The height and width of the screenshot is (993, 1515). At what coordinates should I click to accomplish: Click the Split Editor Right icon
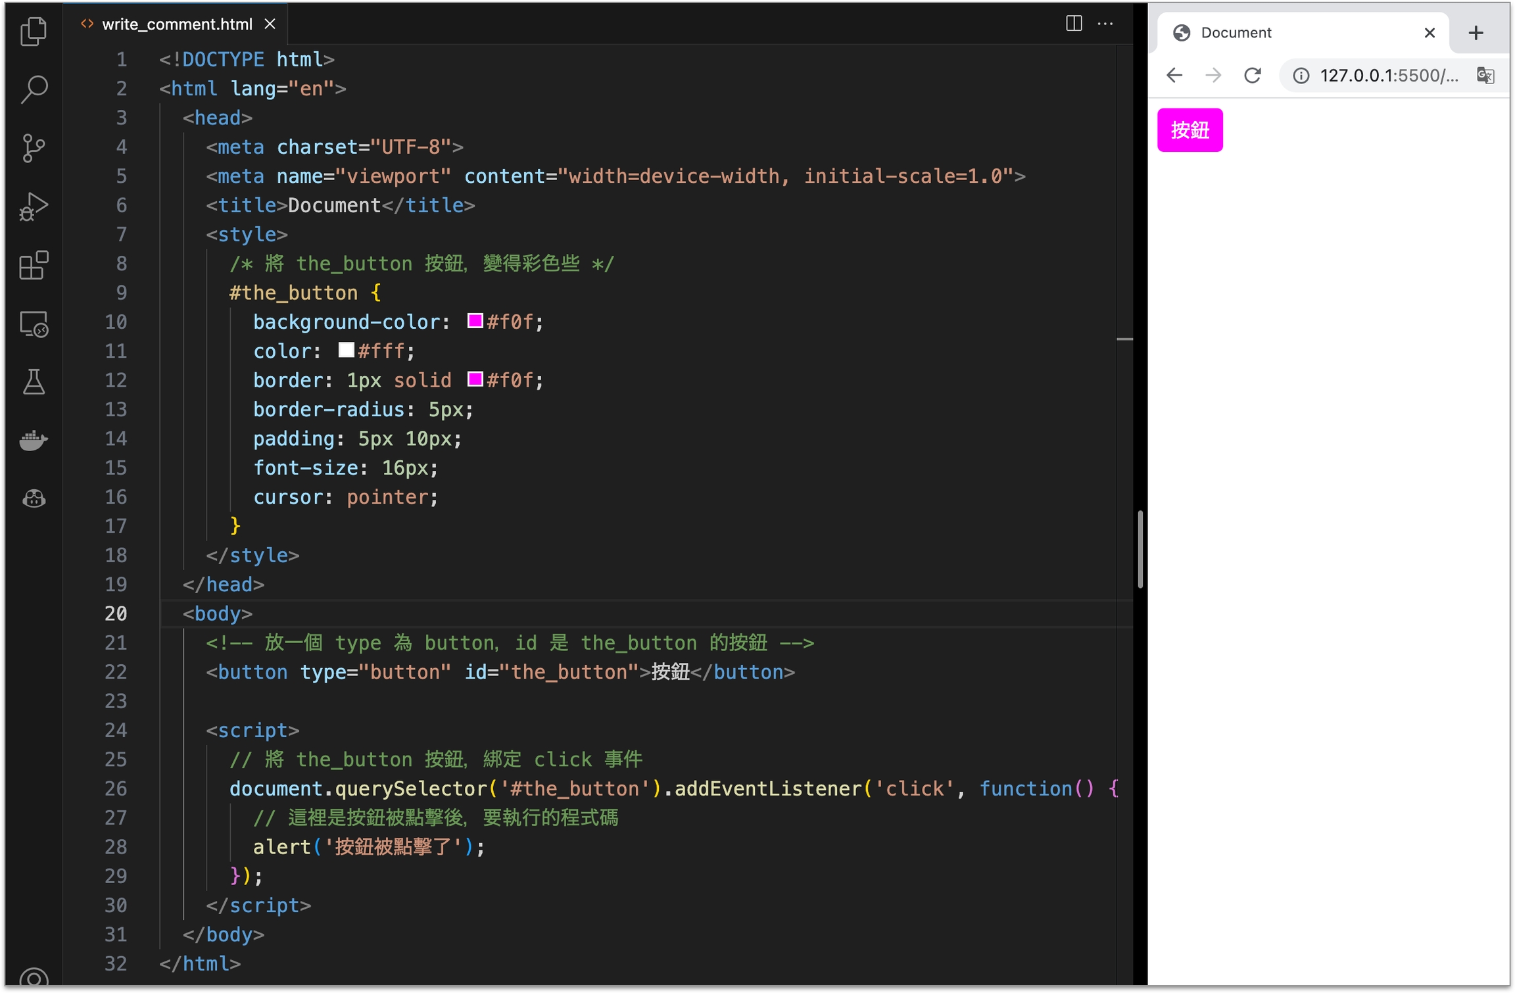pyautogui.click(x=1073, y=24)
